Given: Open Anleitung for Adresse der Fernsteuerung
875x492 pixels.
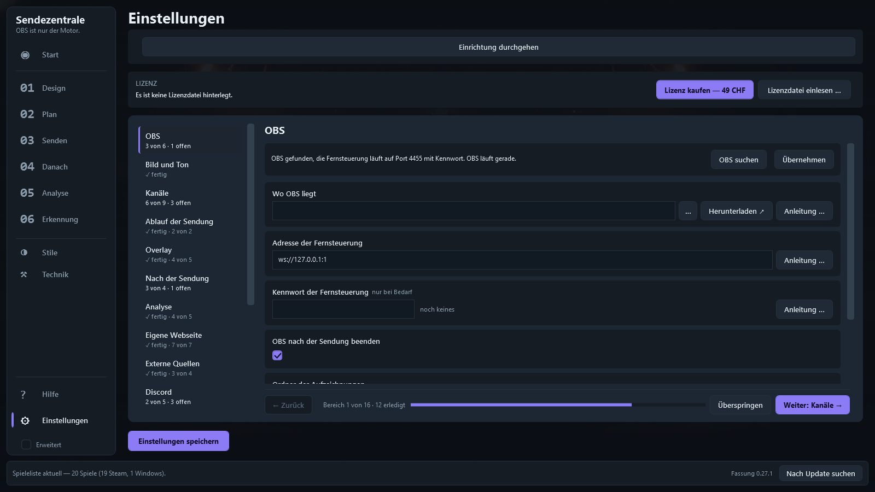Looking at the screenshot, I should pos(804,260).
